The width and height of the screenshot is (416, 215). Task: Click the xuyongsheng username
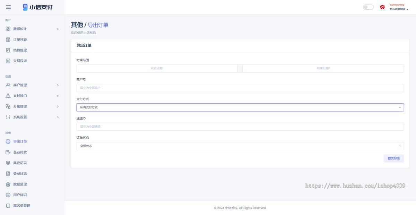[397, 5]
